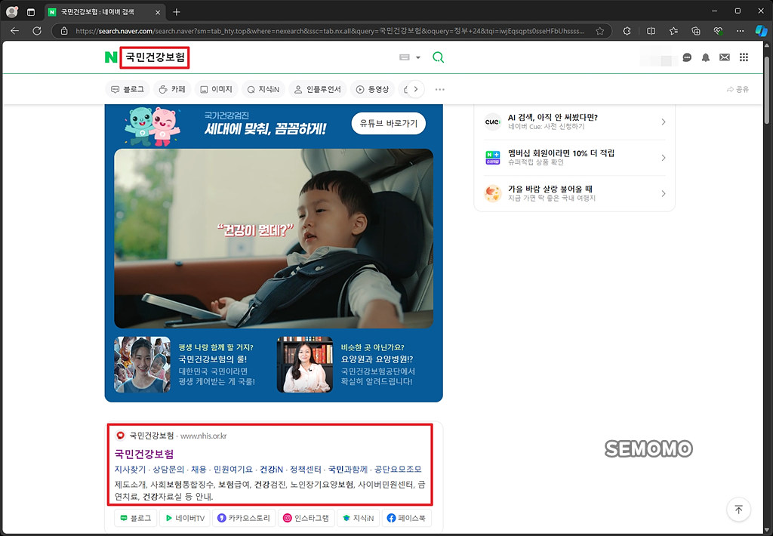
Task: Open AI 검색 Cue: banner chevron
Action: point(663,122)
